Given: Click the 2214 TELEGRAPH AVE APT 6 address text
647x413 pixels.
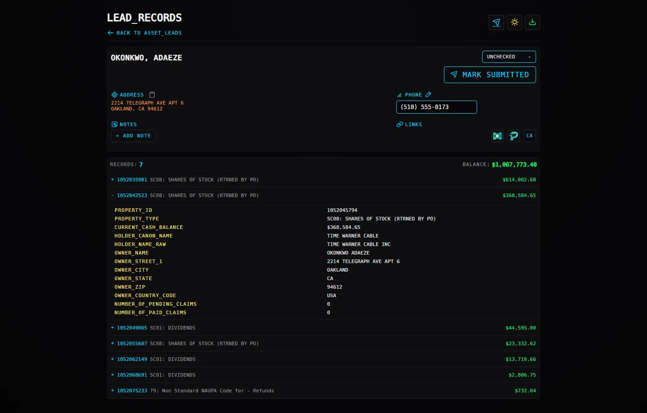Looking at the screenshot, I should 147,103.
